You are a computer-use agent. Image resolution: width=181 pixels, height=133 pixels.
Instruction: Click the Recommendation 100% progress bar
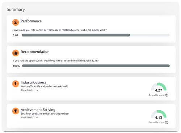(96, 66)
